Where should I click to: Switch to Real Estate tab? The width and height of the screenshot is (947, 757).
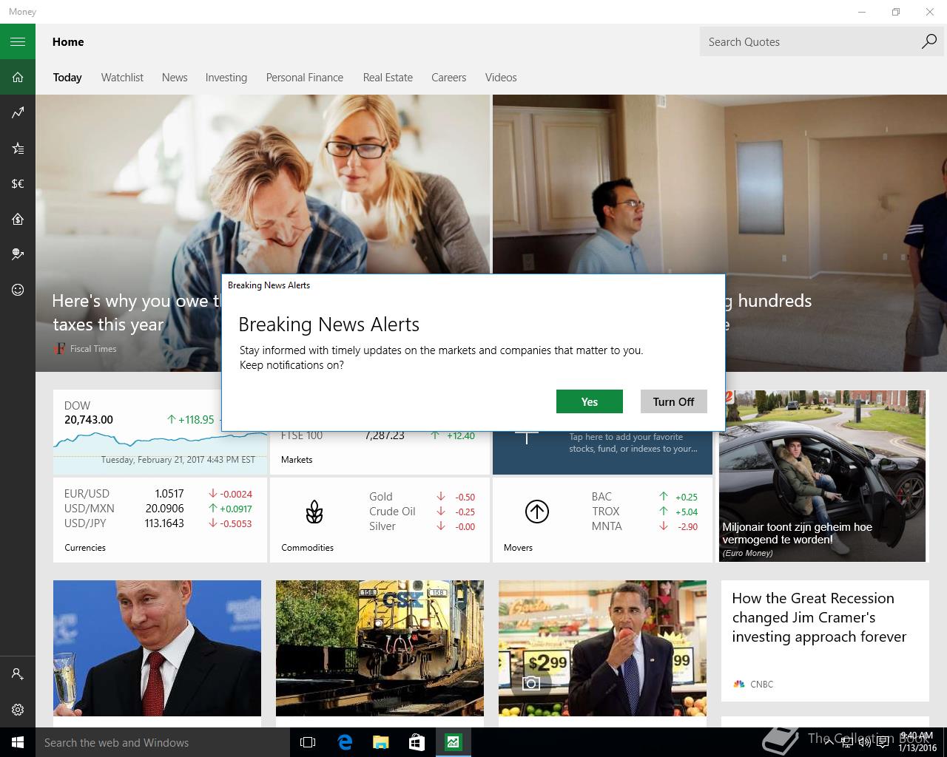coord(388,78)
